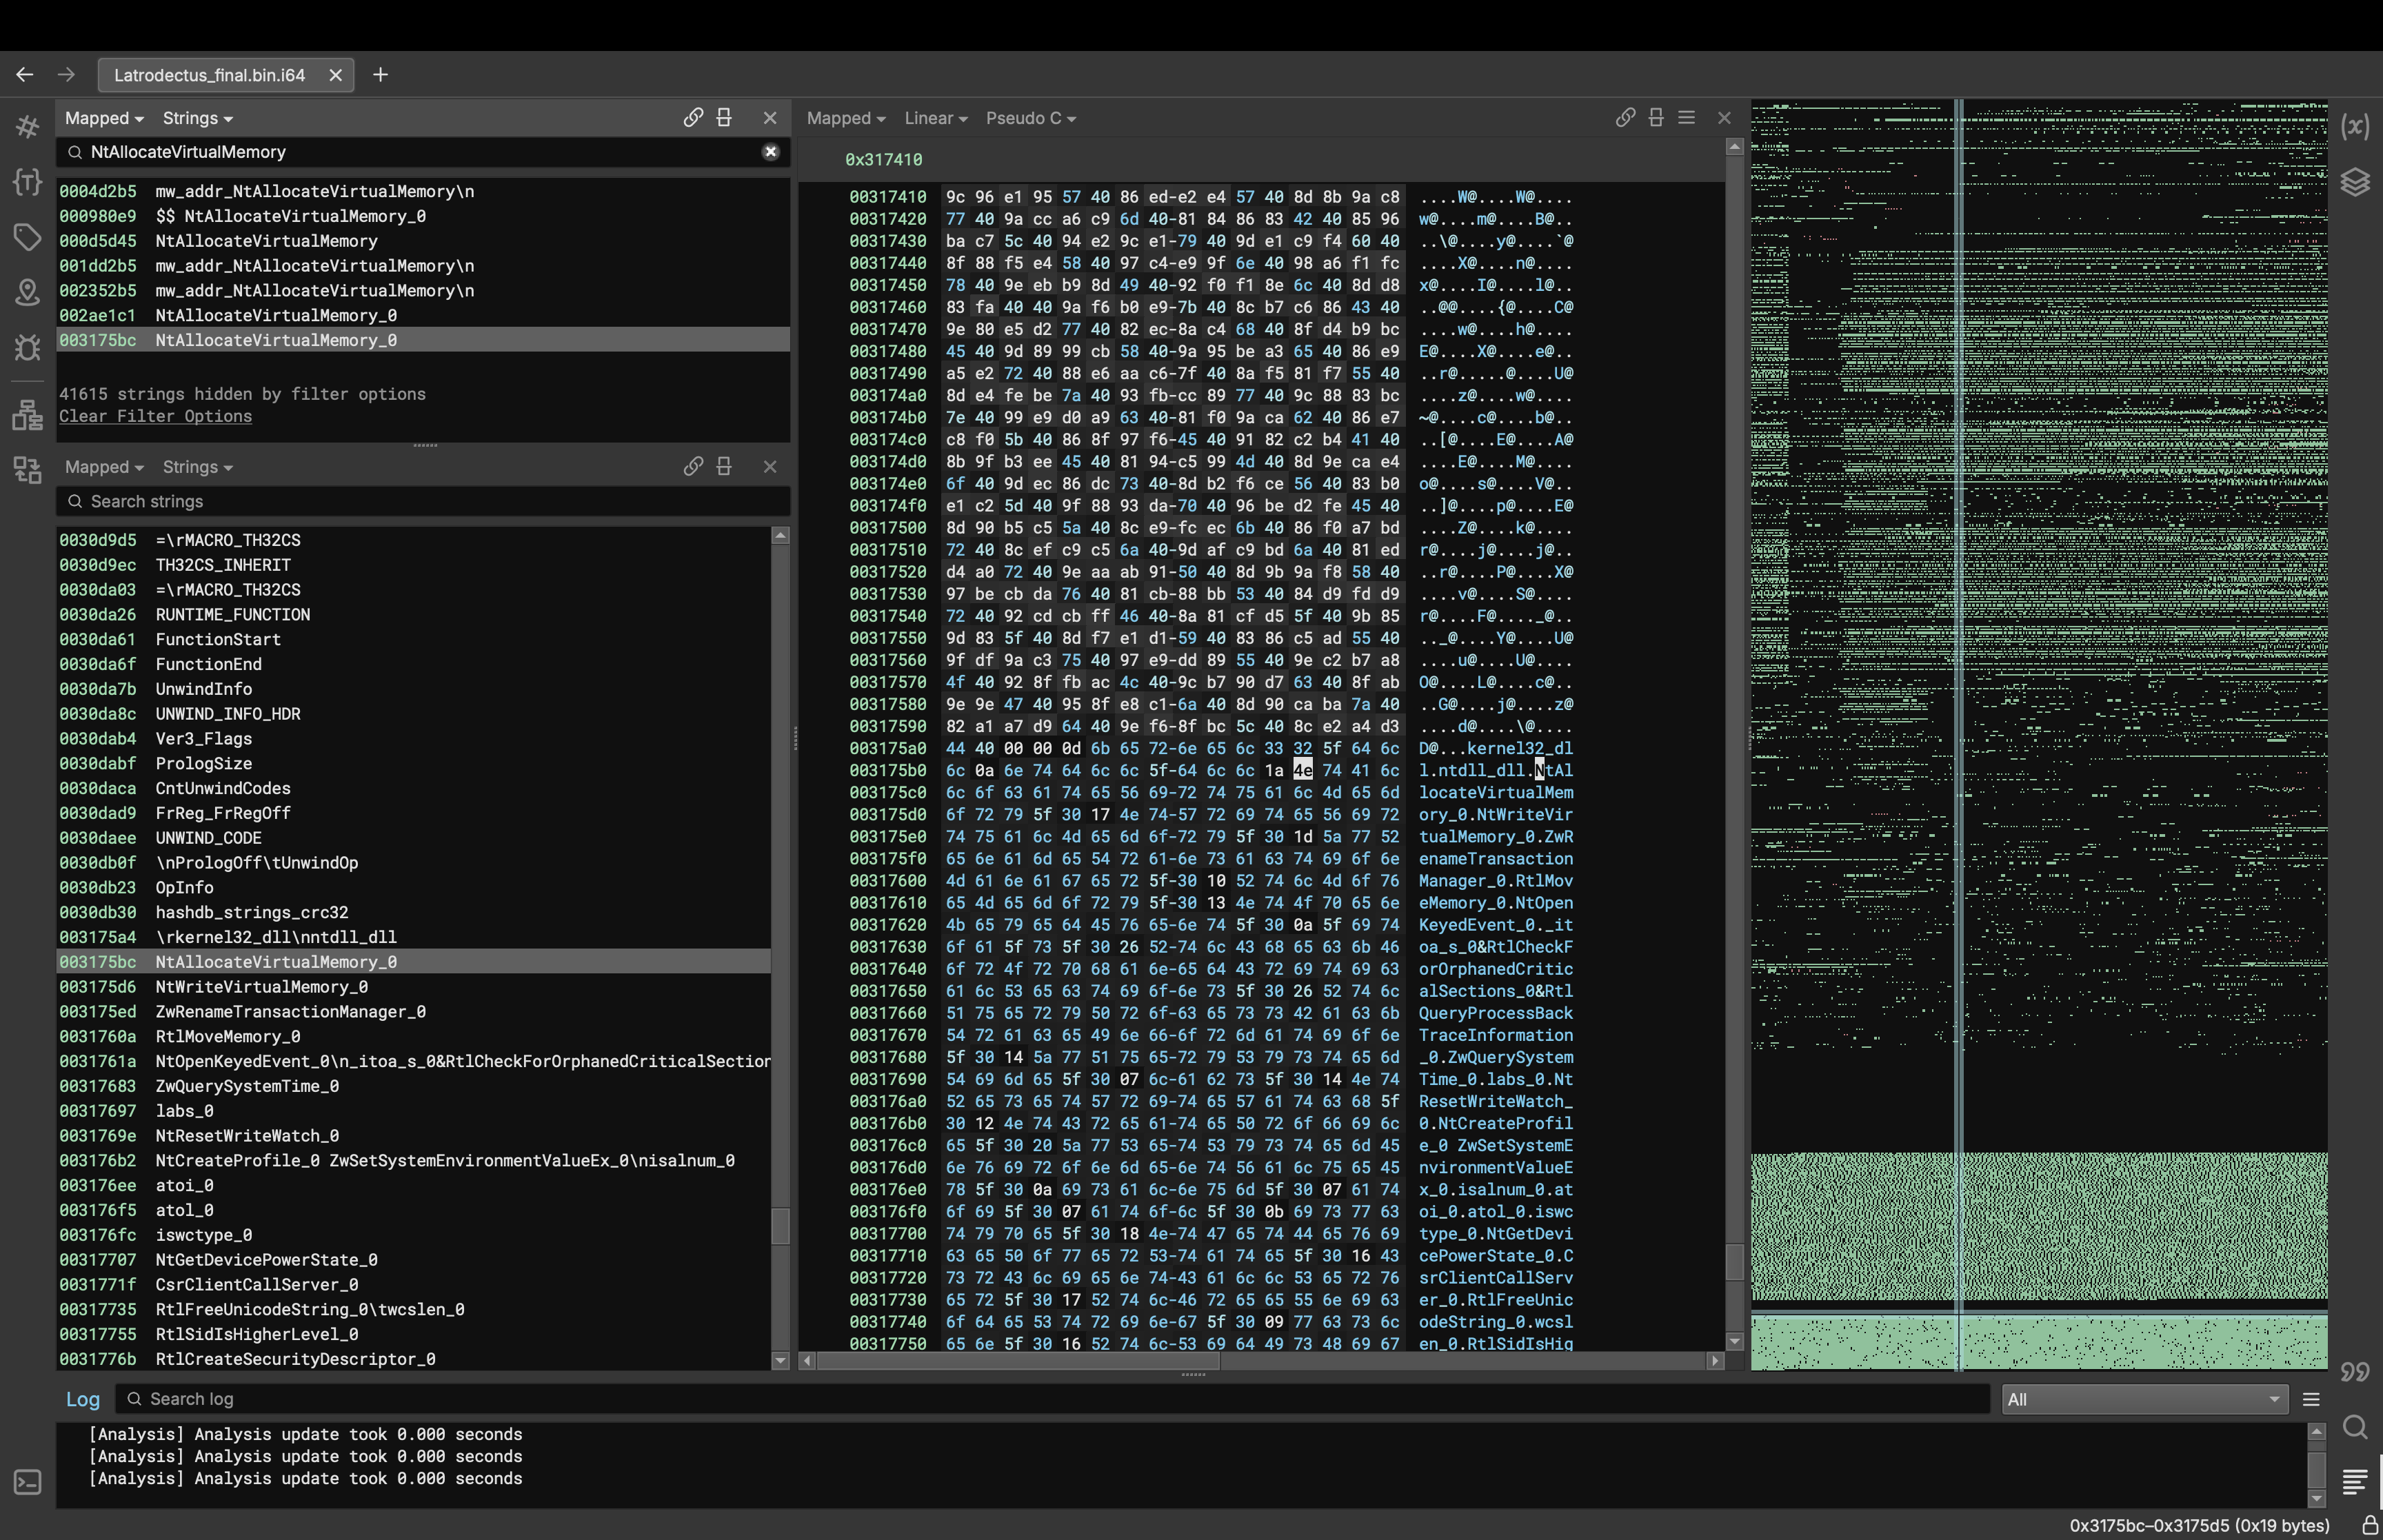Screen dimensions: 2383x1540
Task: Open a new tab with plus icon
Action: click(x=380, y=75)
